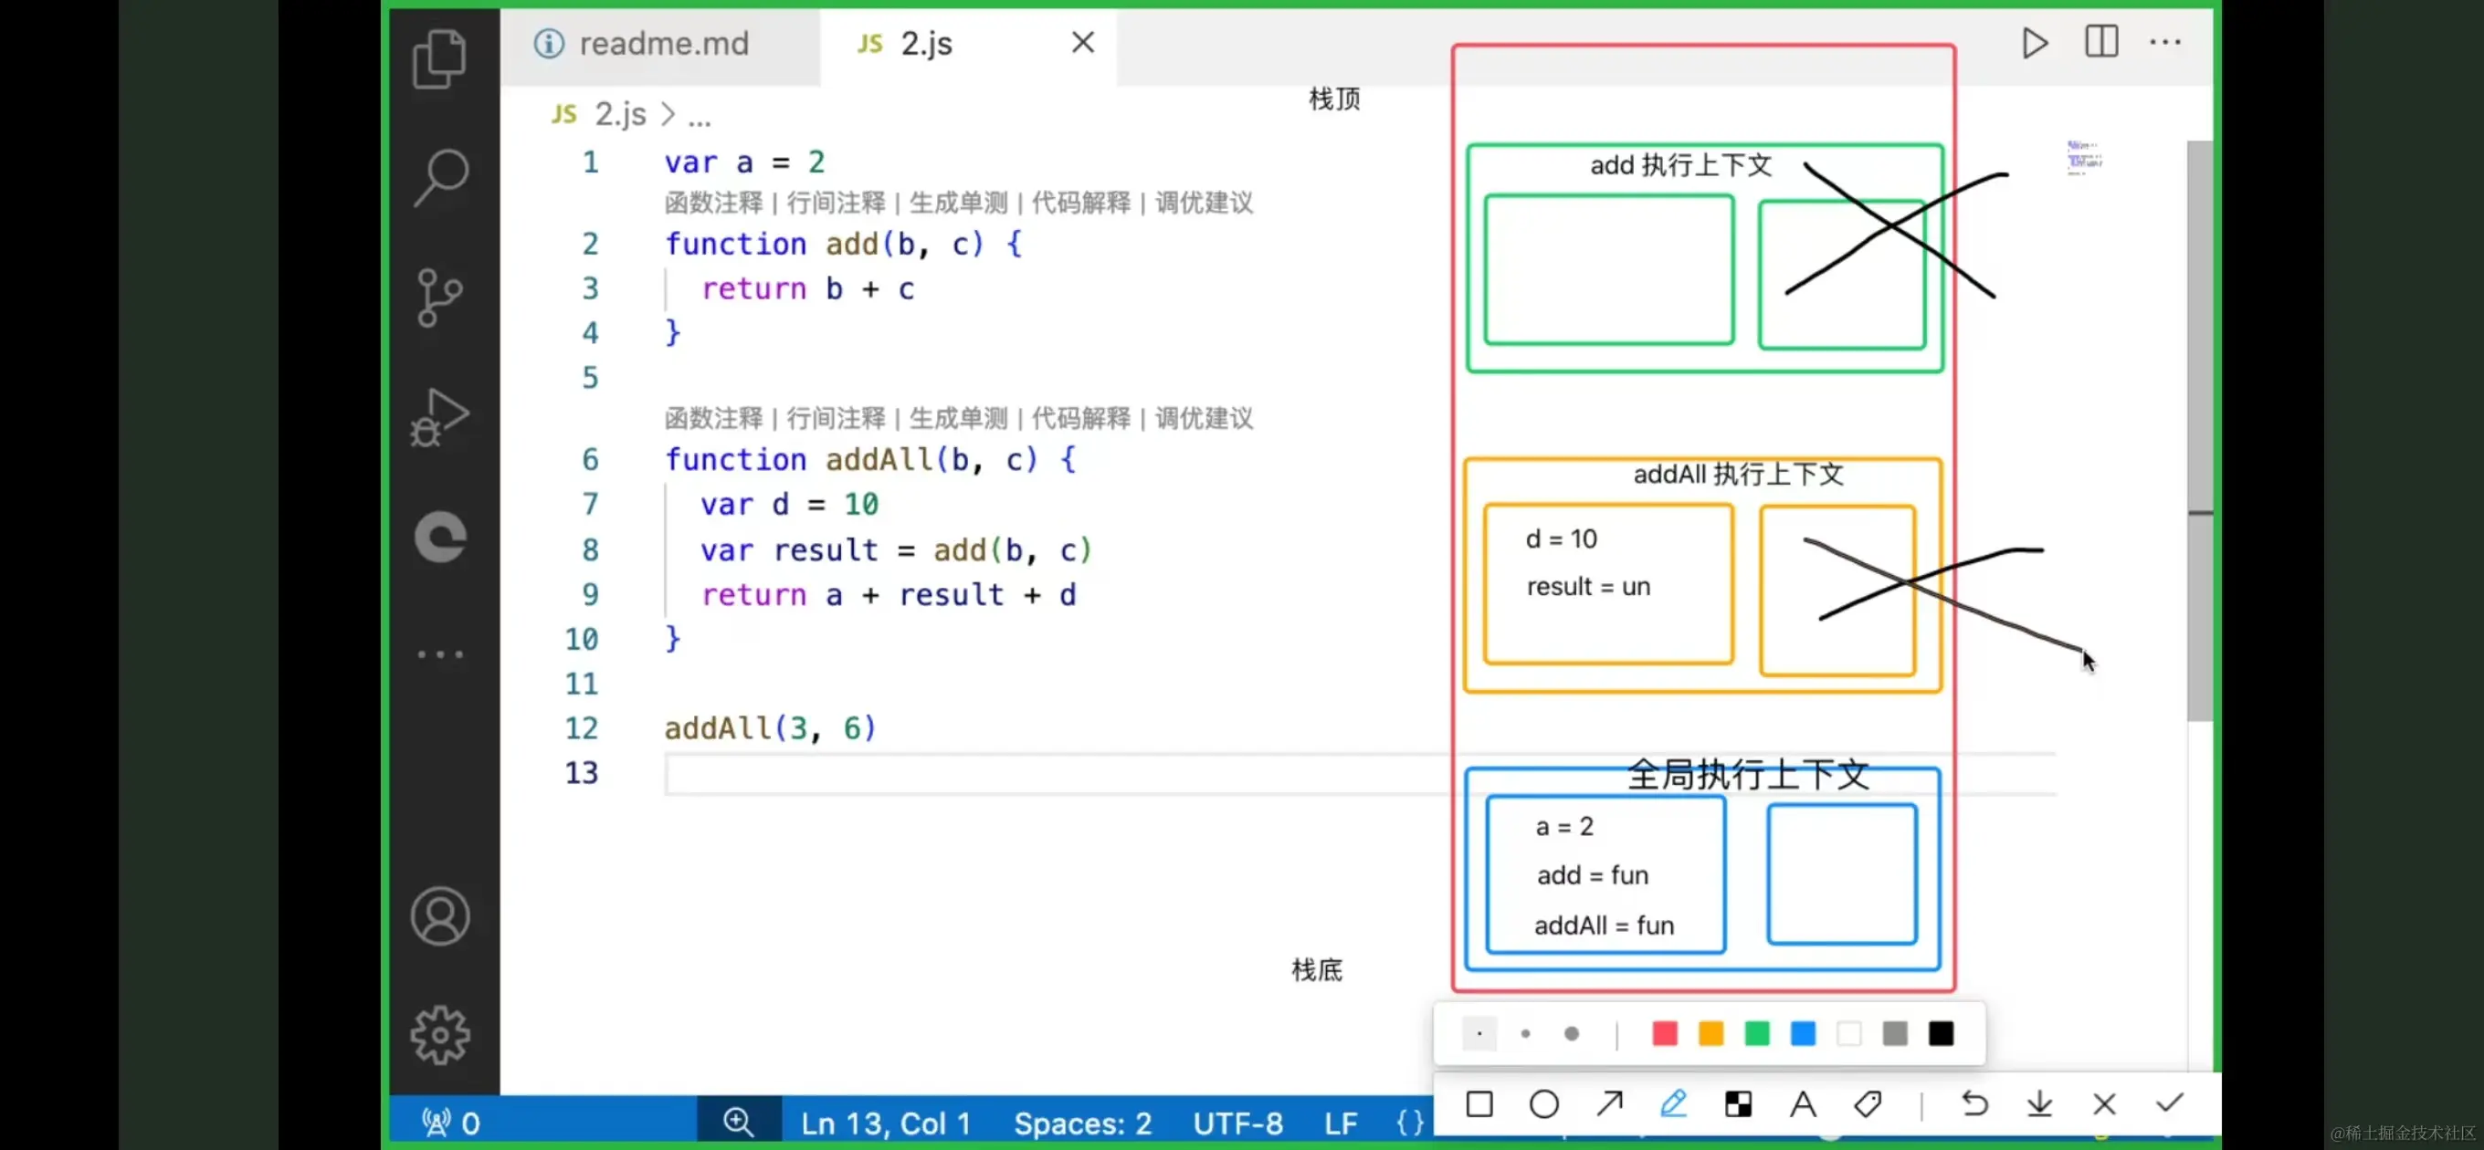Screen dimensions: 2484x1150
Task: Select the circle drawing tool
Action: (x=1543, y=1103)
